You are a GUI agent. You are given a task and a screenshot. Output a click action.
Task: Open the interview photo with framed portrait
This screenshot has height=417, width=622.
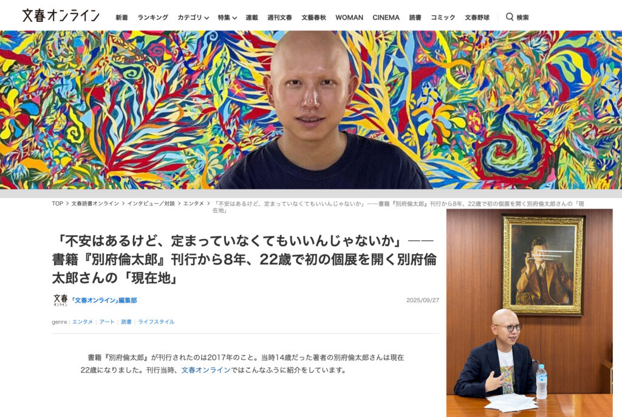[x=529, y=313]
